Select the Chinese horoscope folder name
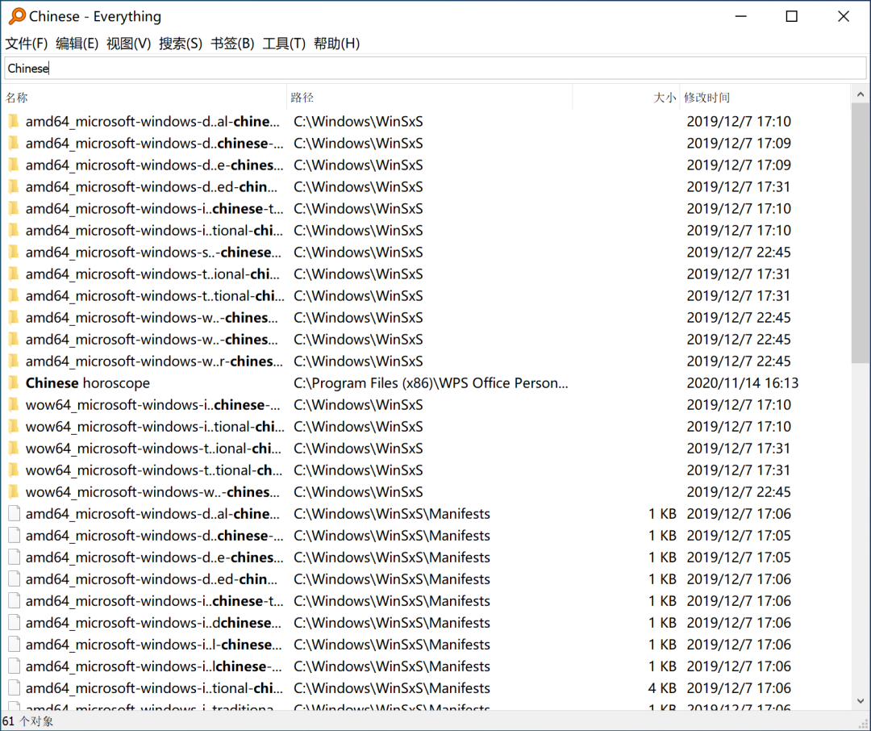 88,383
